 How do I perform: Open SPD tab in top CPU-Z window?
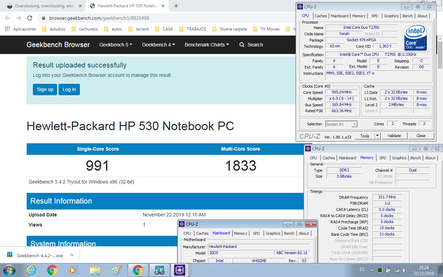pyautogui.click(x=375, y=16)
